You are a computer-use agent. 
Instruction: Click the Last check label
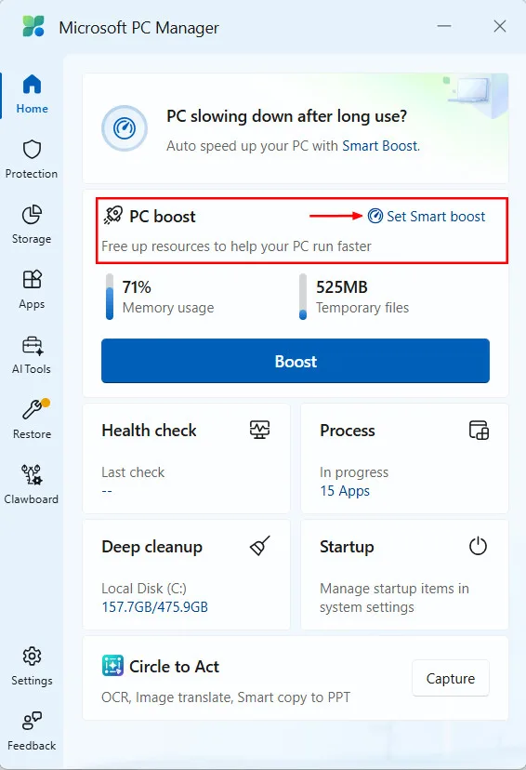(x=133, y=472)
